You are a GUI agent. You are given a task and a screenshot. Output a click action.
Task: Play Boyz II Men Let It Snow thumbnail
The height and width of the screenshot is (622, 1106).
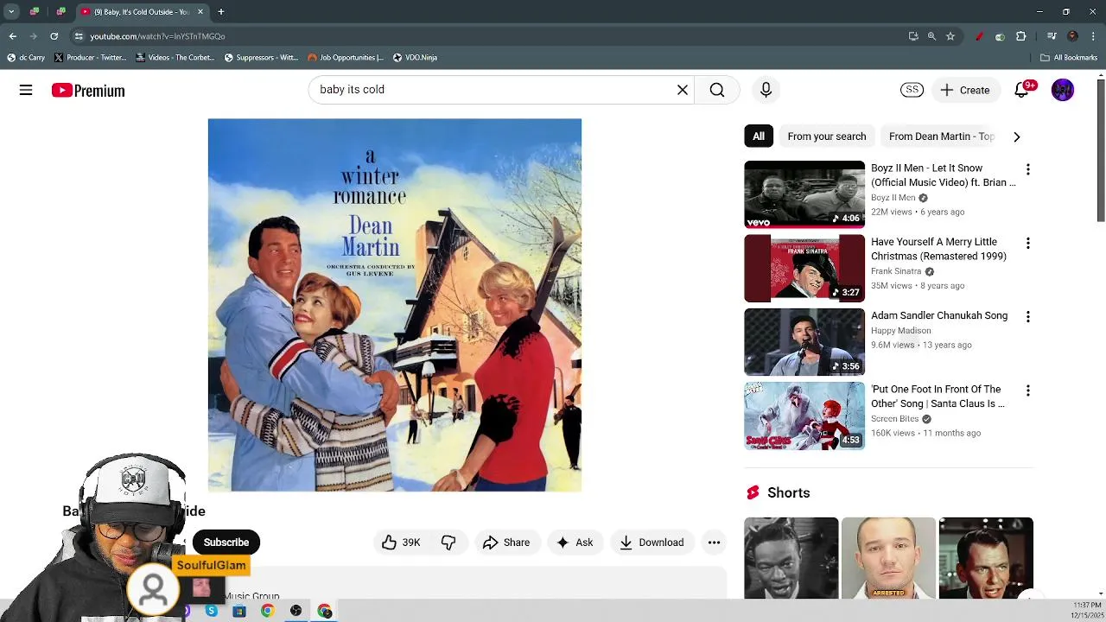804,194
